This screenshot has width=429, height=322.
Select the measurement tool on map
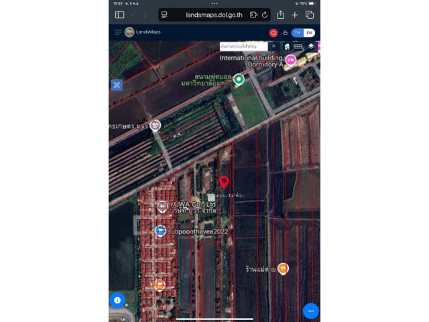[x=117, y=85]
